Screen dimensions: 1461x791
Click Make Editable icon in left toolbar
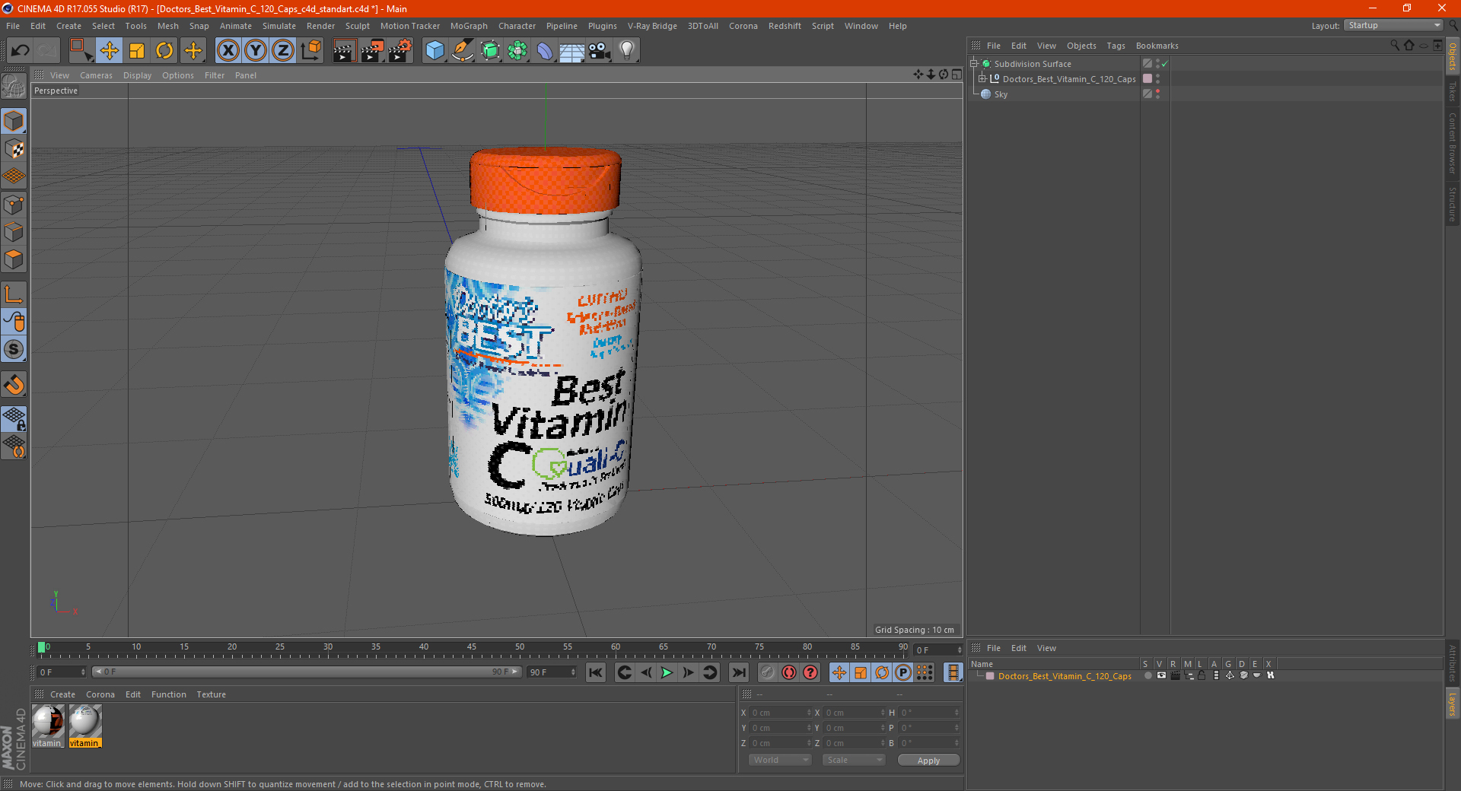[14, 87]
